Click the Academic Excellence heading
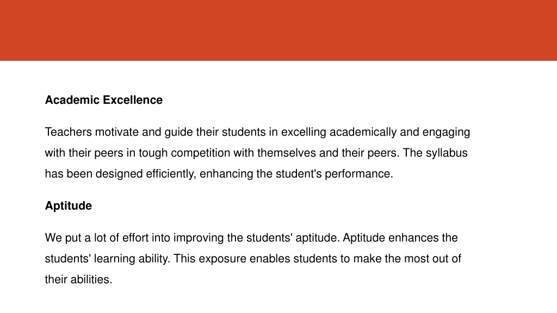Image resolution: width=557 pixels, height=313 pixels. point(104,100)
